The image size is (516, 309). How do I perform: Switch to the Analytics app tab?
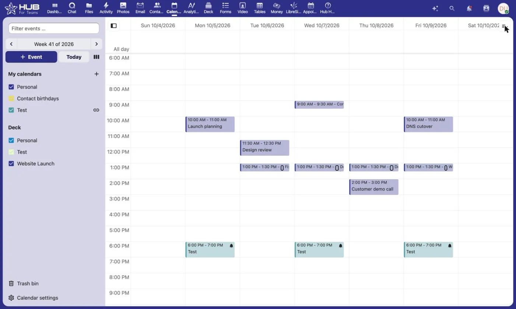[x=191, y=8]
